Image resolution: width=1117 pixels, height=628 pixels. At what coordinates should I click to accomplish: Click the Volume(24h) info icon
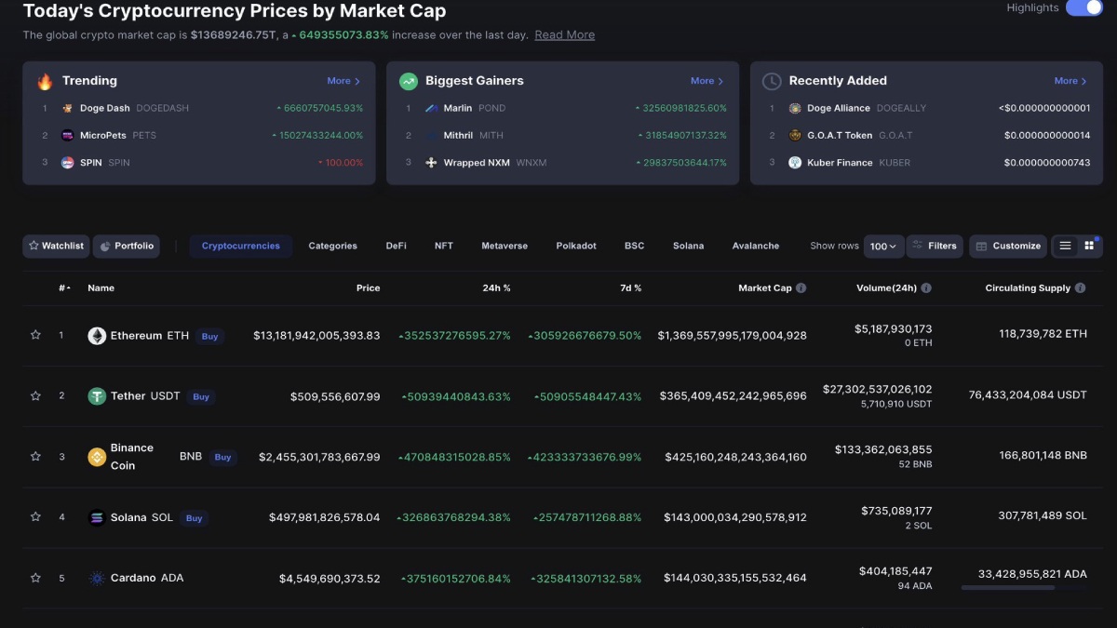click(924, 287)
